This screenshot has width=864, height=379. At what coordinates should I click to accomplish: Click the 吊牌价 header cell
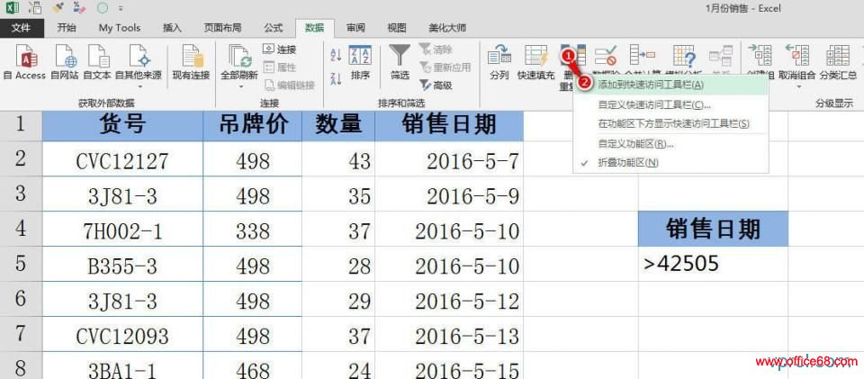252,126
